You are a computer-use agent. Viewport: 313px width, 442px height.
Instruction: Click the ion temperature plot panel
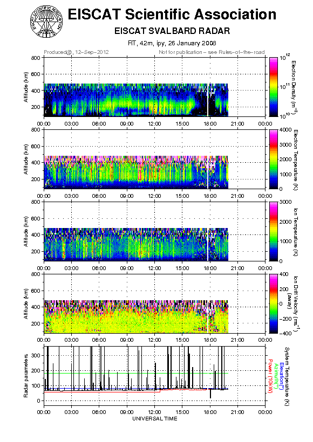click(x=154, y=231)
